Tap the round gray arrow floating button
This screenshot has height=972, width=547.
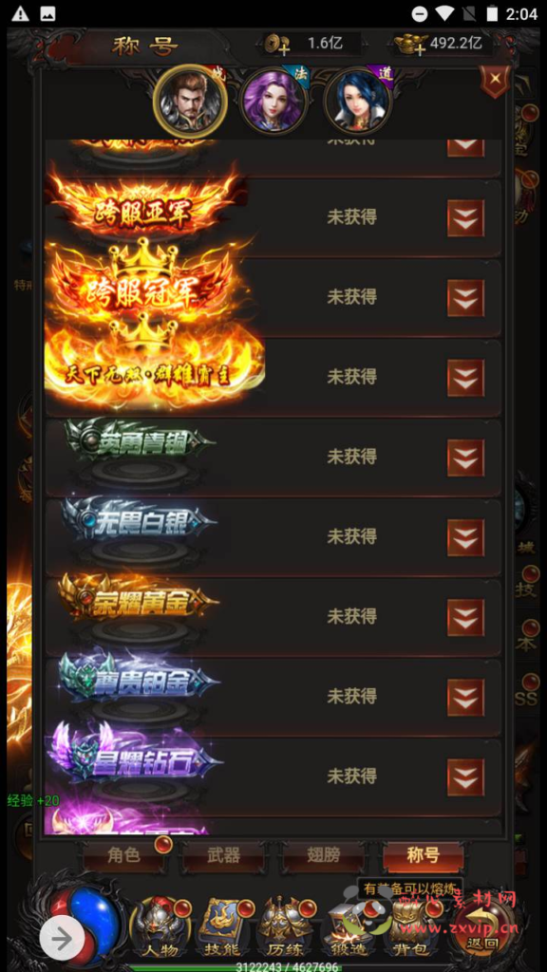tap(62, 938)
